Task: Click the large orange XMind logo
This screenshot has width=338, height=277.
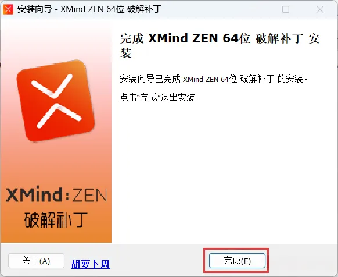Action: [x=56, y=101]
